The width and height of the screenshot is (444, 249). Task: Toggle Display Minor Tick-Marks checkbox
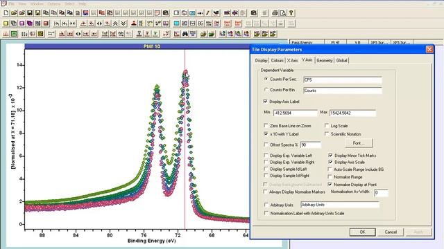point(330,155)
